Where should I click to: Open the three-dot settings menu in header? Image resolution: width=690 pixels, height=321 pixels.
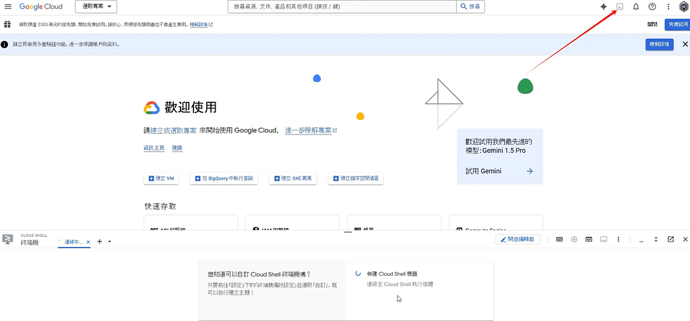668,7
